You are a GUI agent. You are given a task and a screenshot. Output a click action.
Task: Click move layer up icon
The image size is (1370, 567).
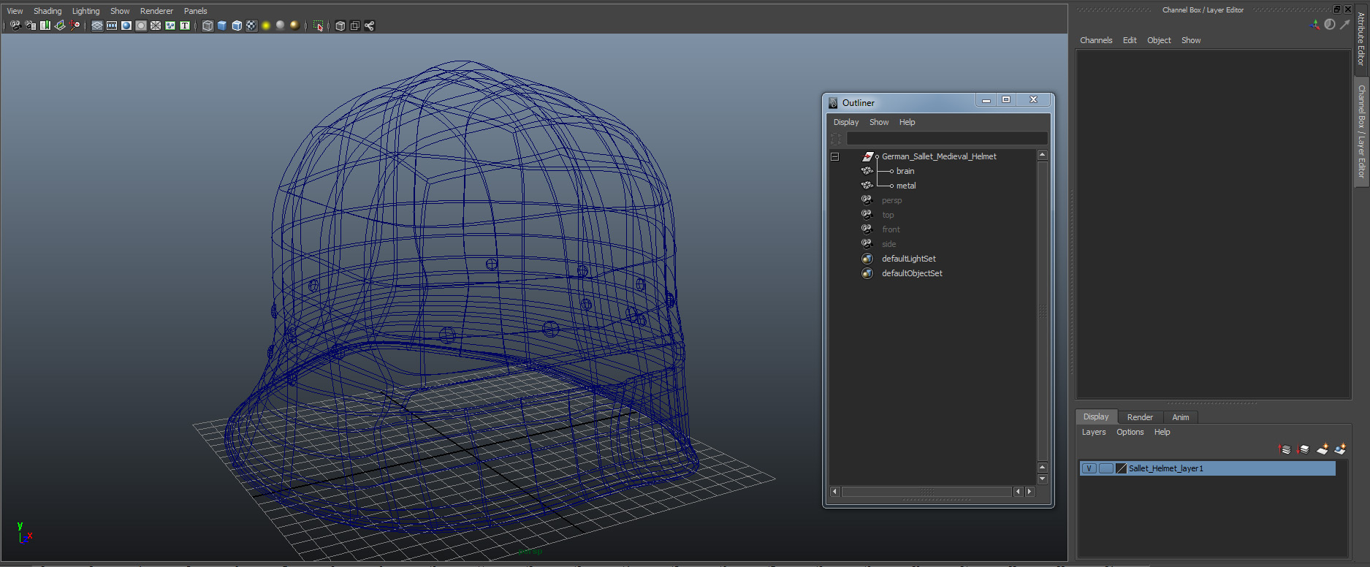click(x=1285, y=449)
